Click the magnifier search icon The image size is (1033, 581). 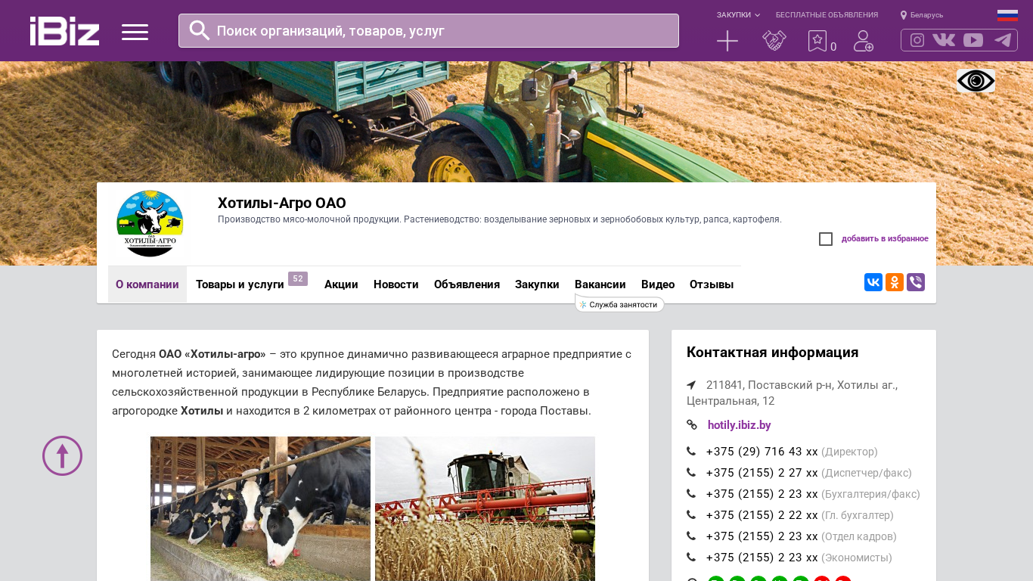[200, 30]
